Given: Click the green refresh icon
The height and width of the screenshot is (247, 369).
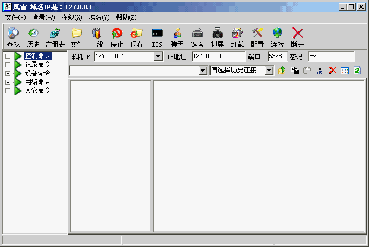Looking at the screenshot, I should click(x=357, y=71).
